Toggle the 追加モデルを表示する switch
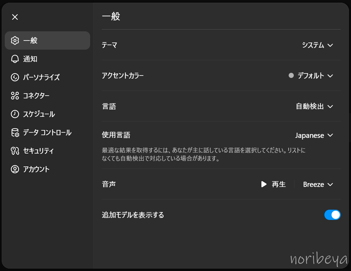 click(x=332, y=215)
